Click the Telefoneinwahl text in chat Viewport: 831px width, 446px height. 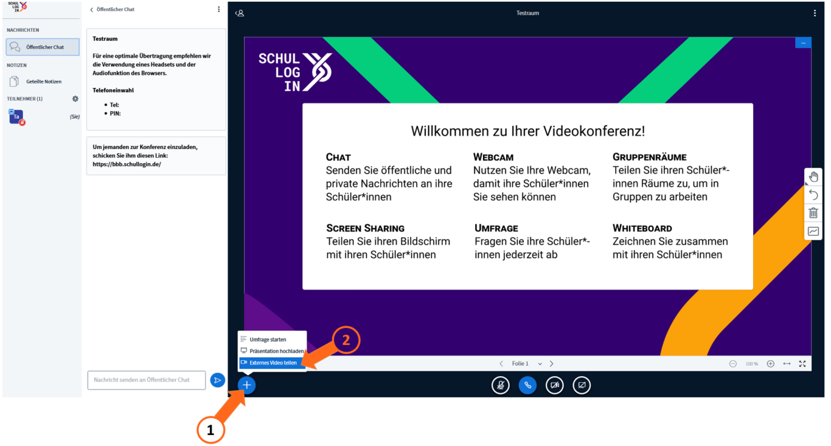[x=113, y=90]
